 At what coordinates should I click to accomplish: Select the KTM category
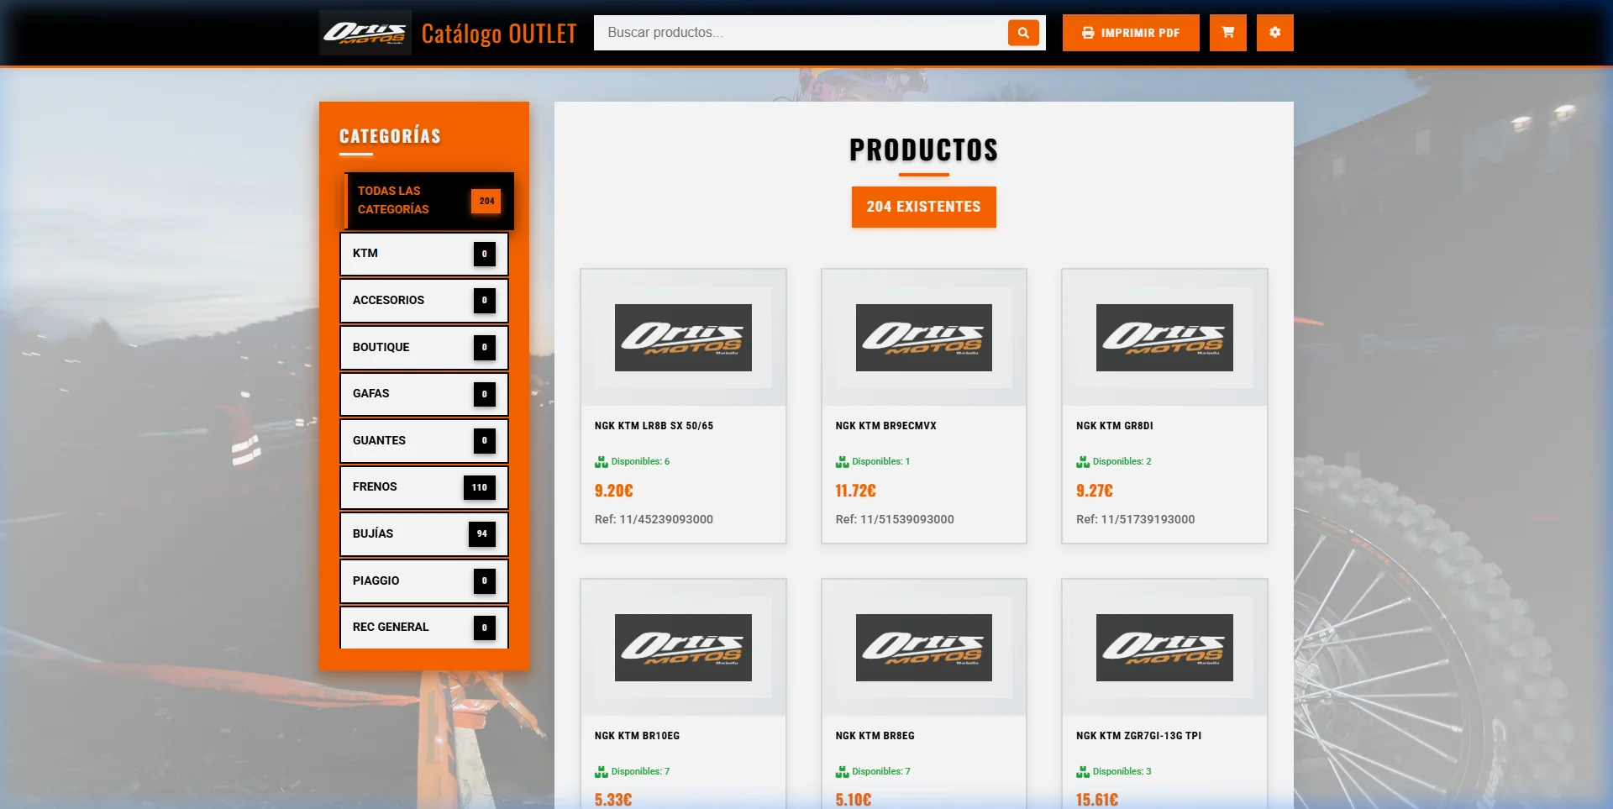click(424, 254)
